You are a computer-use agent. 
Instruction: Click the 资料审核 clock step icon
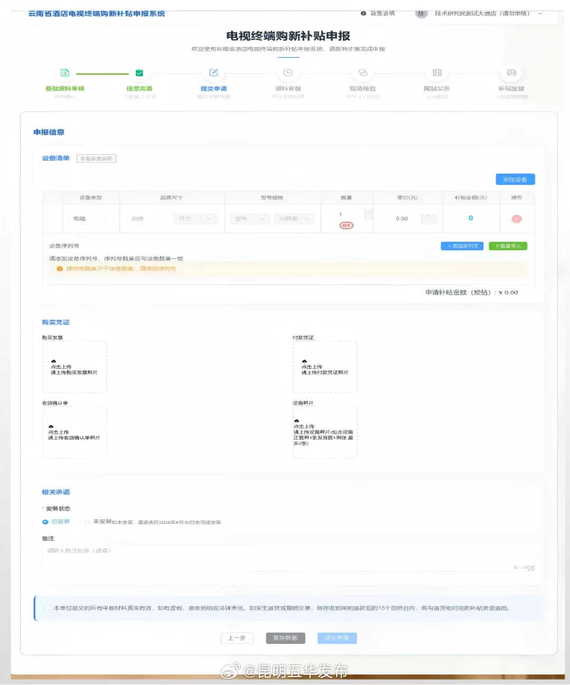click(288, 73)
